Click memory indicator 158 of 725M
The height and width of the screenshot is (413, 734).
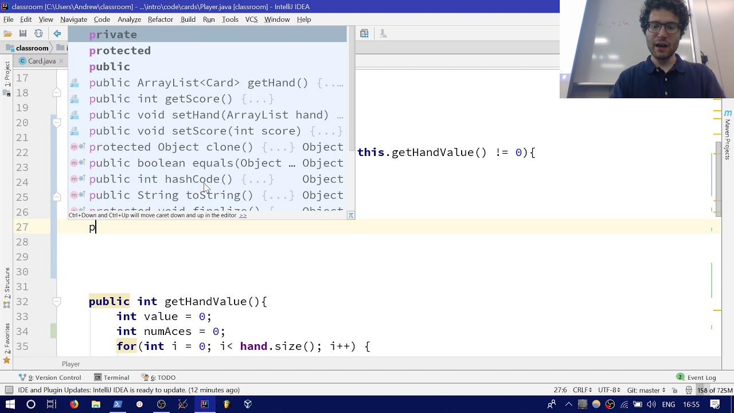[715, 390]
